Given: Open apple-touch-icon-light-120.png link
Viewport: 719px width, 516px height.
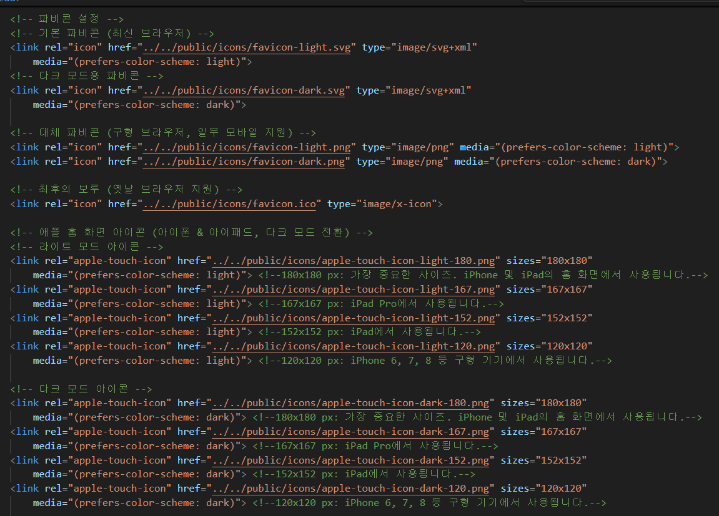Looking at the screenshot, I should coord(354,346).
